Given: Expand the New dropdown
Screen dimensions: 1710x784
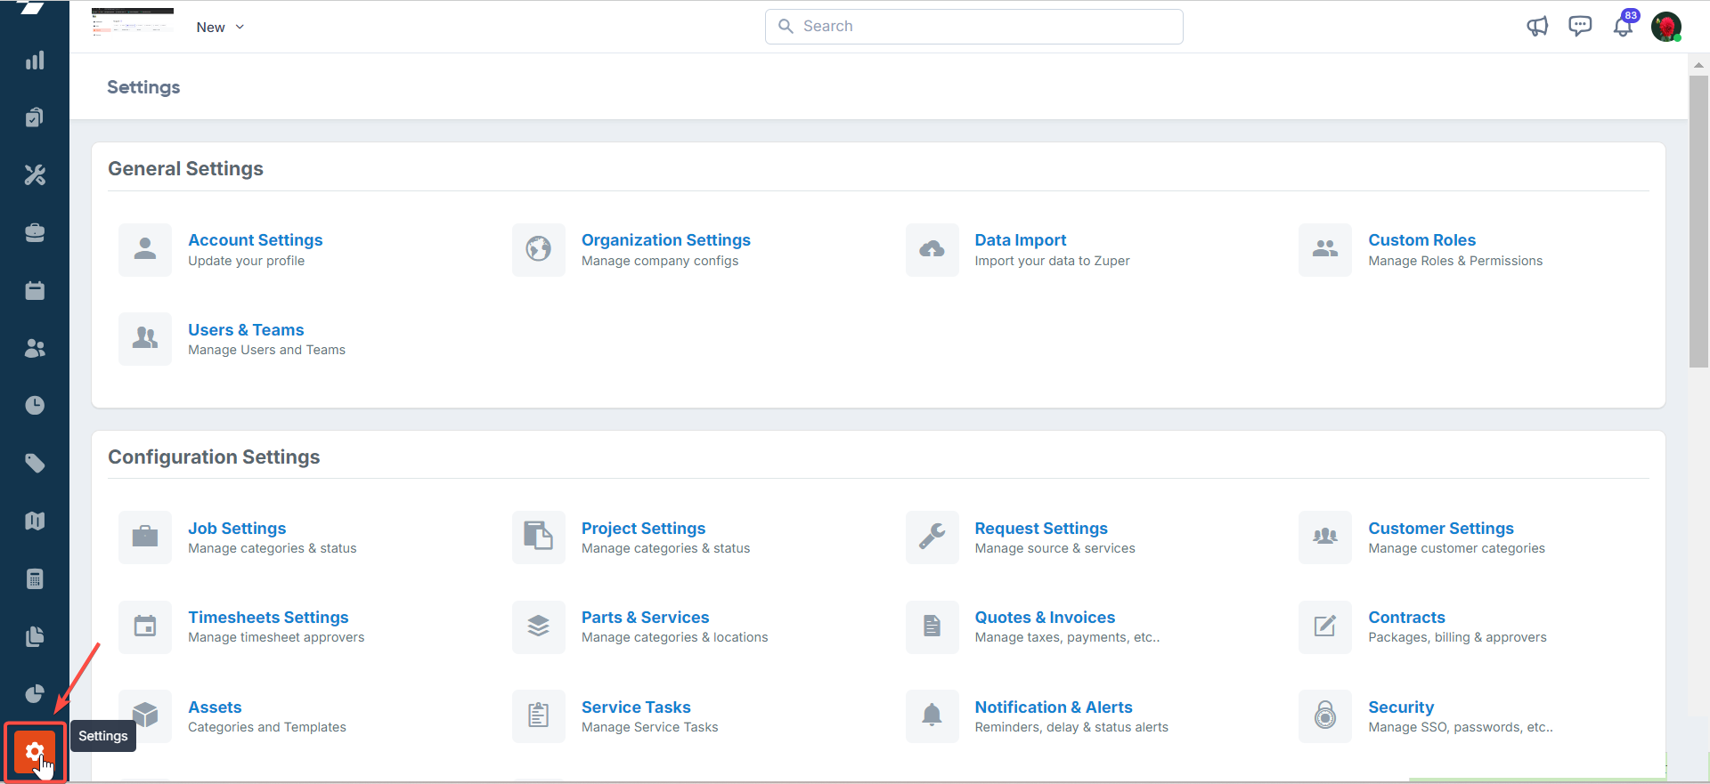Looking at the screenshot, I should click(x=220, y=28).
